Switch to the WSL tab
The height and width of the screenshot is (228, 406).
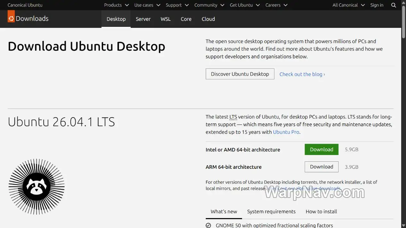[166, 19]
